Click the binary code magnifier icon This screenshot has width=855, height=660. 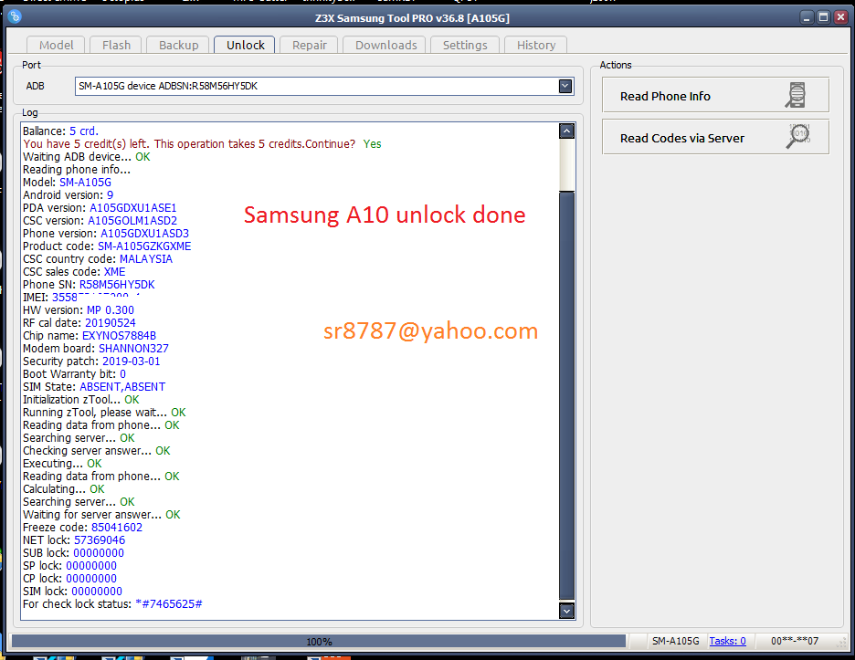pyautogui.click(x=797, y=136)
